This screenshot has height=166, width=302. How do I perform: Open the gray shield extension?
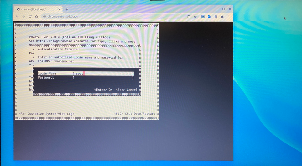pos(216,17)
